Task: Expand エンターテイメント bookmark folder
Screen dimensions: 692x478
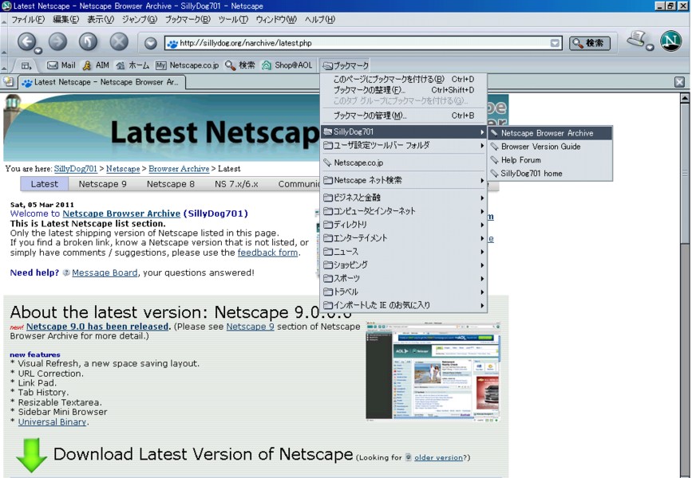Action: click(x=403, y=238)
